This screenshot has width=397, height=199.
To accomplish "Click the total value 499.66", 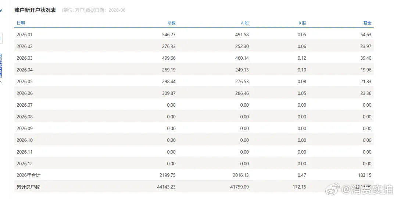I will tap(169, 58).
